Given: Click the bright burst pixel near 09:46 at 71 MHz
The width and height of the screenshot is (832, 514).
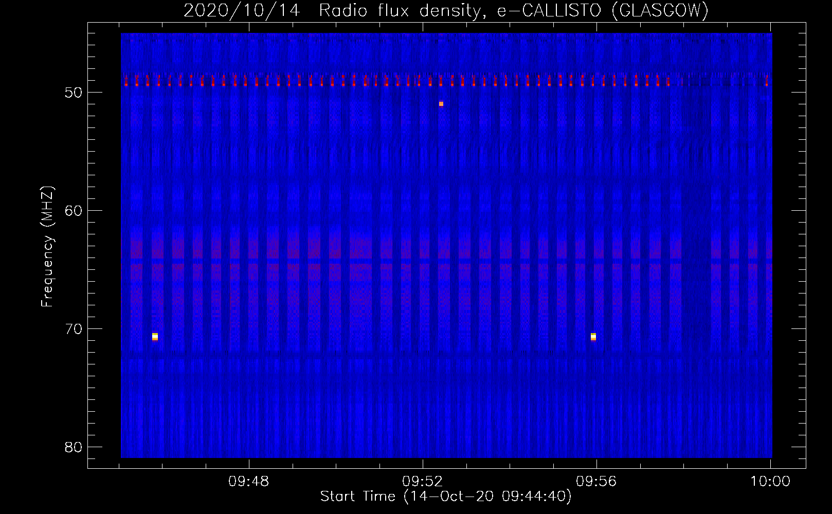Looking at the screenshot, I should pos(155,337).
